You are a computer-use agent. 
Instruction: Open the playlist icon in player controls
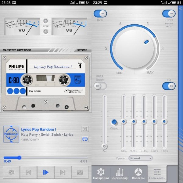[80, 172]
